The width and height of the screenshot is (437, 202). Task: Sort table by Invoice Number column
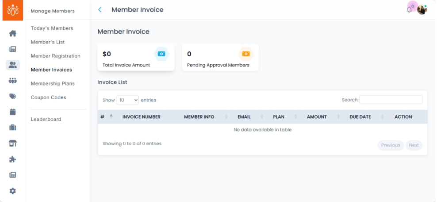tap(141, 117)
